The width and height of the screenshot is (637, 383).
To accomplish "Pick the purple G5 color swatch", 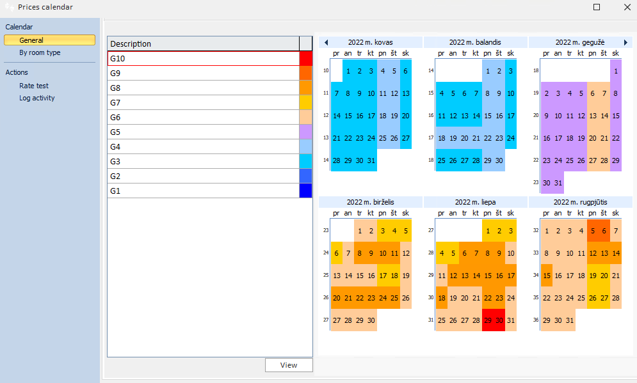I will coord(305,132).
